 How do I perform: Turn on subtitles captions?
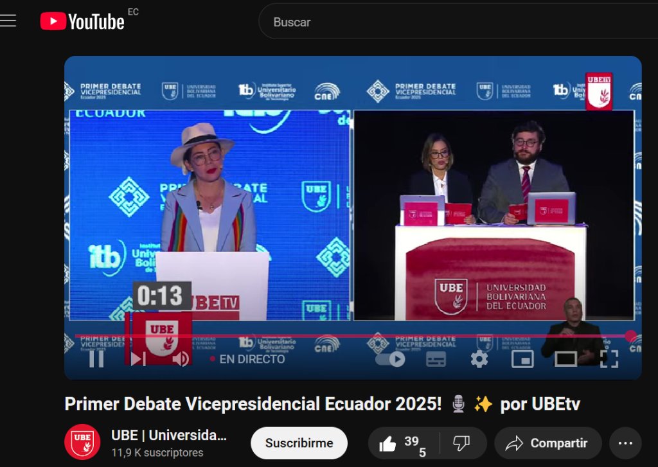coord(436,359)
